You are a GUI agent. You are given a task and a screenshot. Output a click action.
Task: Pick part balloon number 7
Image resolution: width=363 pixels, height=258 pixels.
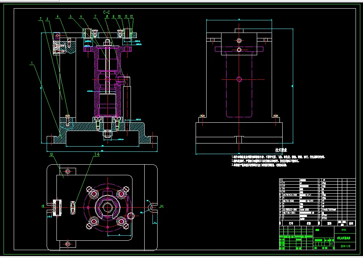pos(95,16)
